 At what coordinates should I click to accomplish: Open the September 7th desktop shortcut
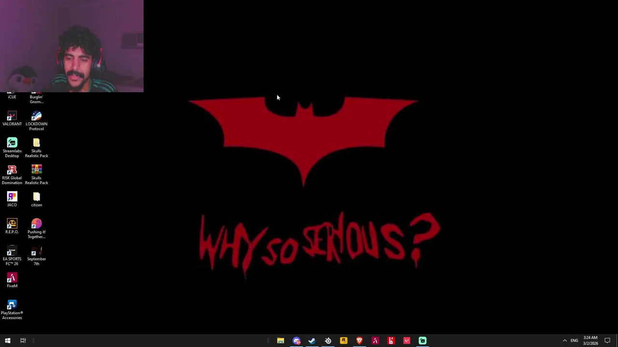click(36, 255)
